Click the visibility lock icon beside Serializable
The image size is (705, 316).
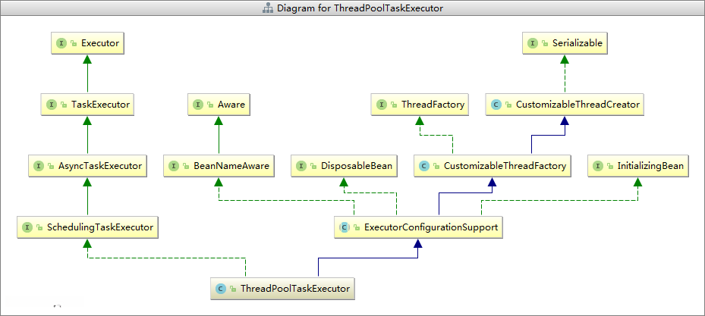(x=546, y=44)
